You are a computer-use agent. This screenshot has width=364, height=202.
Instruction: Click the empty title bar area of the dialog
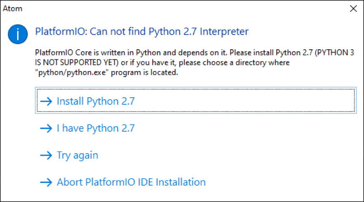pos(181,8)
